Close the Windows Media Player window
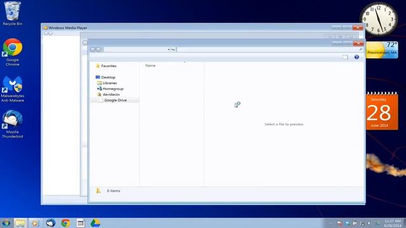406x228 pixels. click(358, 27)
